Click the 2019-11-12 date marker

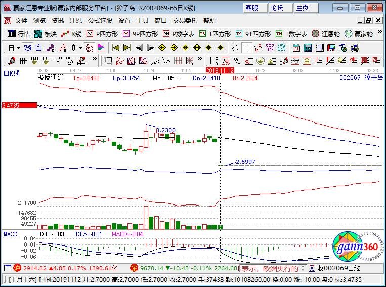click(220, 71)
